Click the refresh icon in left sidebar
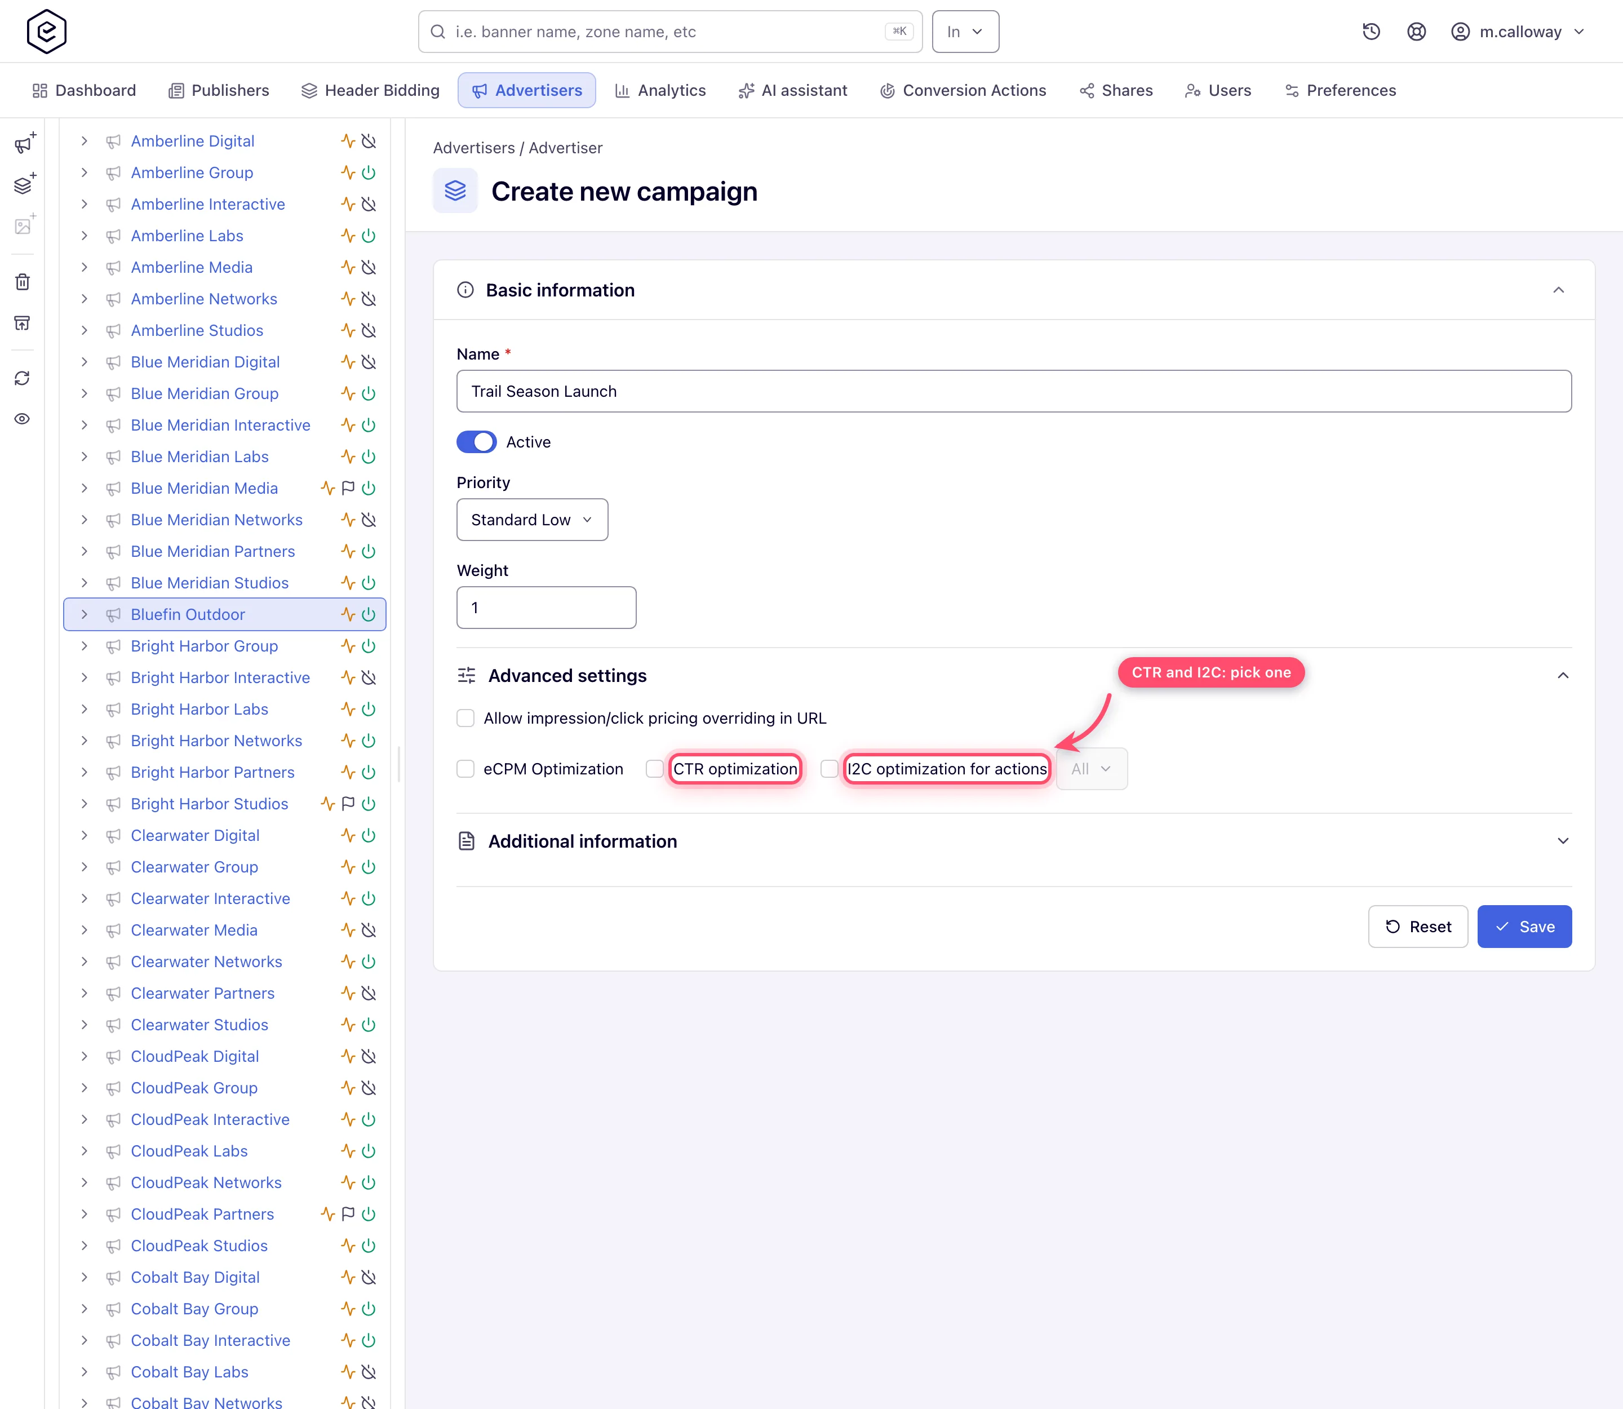 pos(23,378)
